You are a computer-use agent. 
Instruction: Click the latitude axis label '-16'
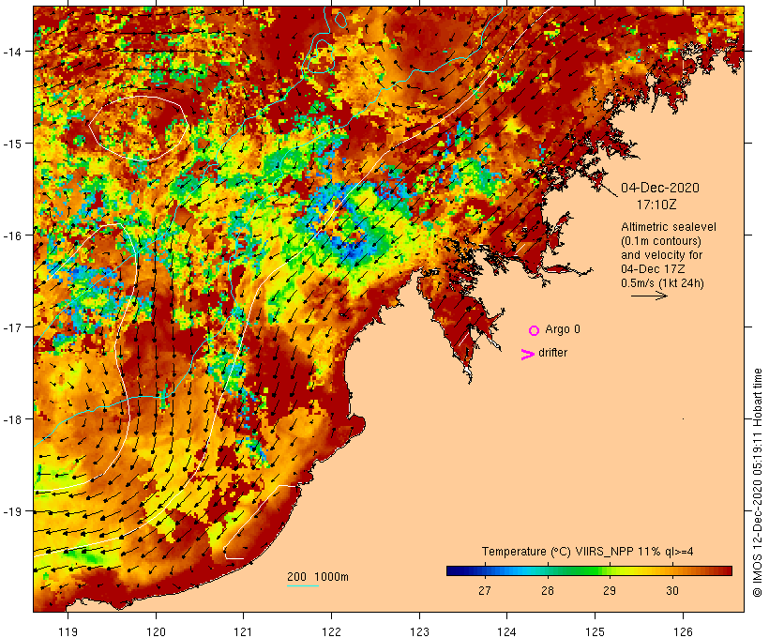12,235
